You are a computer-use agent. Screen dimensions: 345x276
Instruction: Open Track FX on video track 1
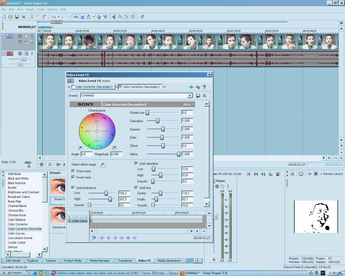[20, 36]
